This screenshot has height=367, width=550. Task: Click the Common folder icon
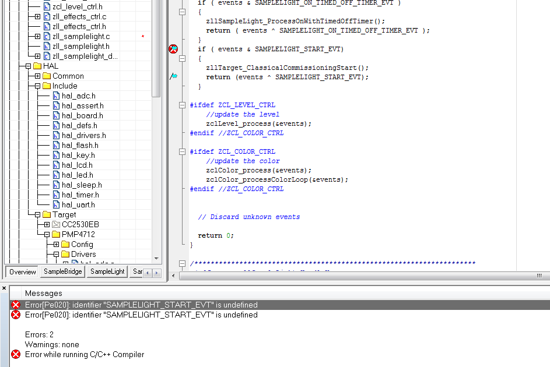[47, 76]
